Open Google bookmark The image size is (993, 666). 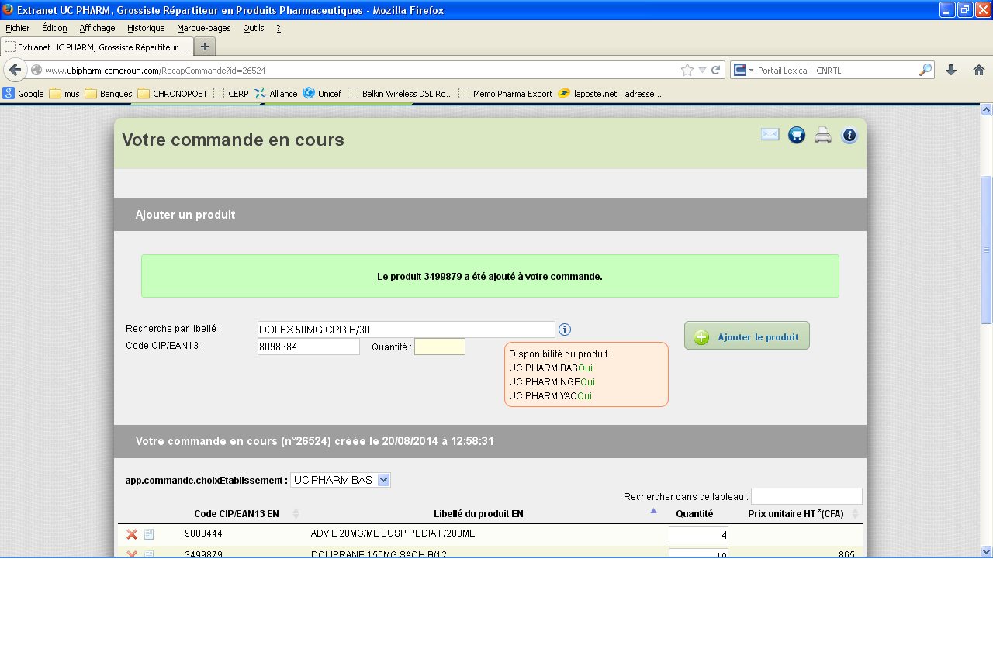point(23,94)
